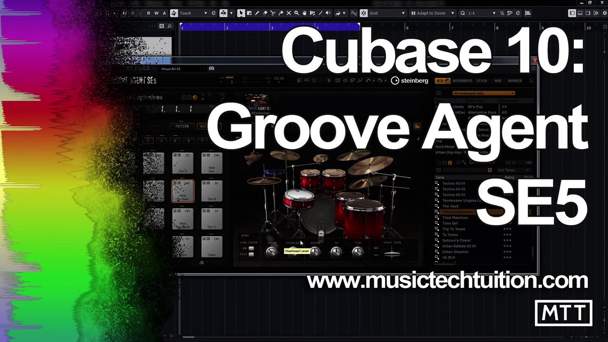Toggle Write automation W button
The height and width of the screenshot is (342, 608).
[x=156, y=13]
